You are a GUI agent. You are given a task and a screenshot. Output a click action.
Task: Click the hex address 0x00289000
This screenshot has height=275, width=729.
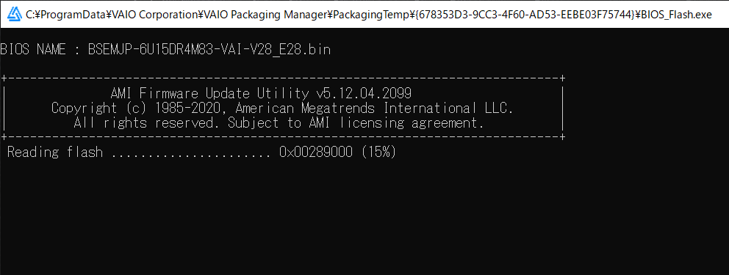coord(316,152)
